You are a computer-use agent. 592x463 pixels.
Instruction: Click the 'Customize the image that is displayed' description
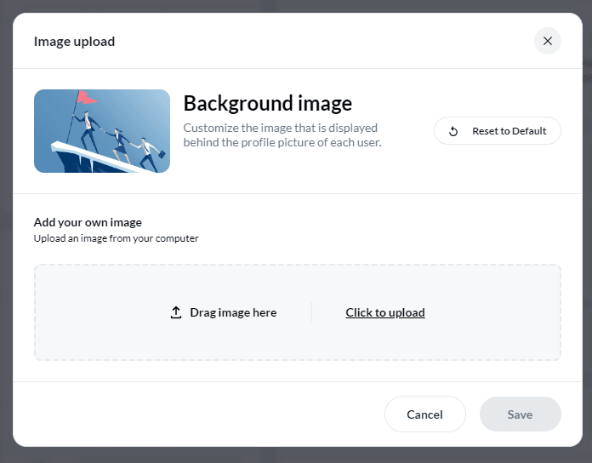[x=282, y=134]
